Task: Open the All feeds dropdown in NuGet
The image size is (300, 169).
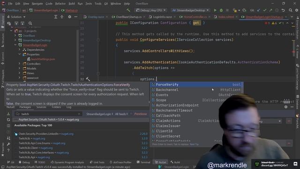Action: pyautogui.click(x=121, y=114)
